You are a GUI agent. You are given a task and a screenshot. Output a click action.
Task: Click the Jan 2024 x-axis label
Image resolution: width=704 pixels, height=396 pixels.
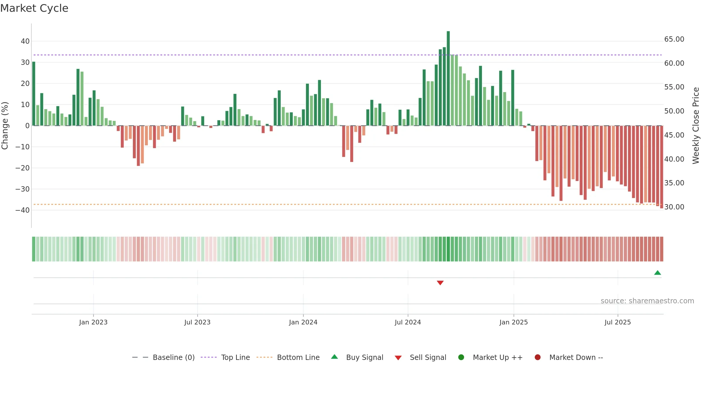click(303, 322)
